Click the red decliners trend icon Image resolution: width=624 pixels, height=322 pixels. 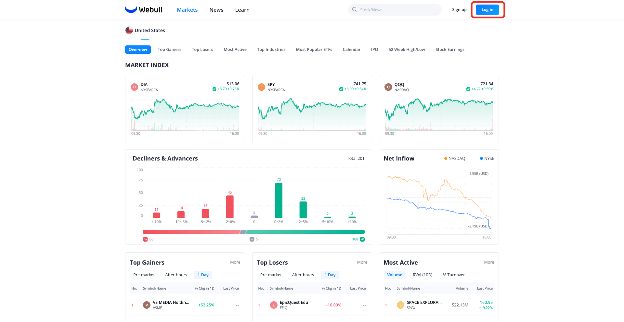click(145, 239)
